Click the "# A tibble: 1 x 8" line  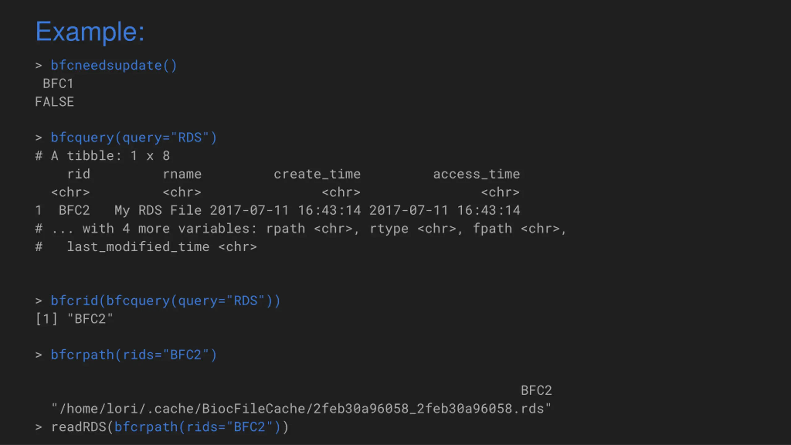coord(103,156)
